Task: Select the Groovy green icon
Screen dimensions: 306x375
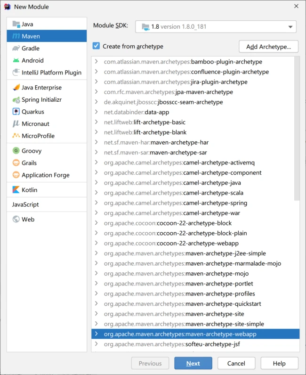Action: pyautogui.click(x=16, y=151)
